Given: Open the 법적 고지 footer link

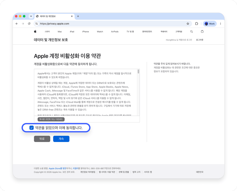Looking at the screenshot, I should (137, 172).
